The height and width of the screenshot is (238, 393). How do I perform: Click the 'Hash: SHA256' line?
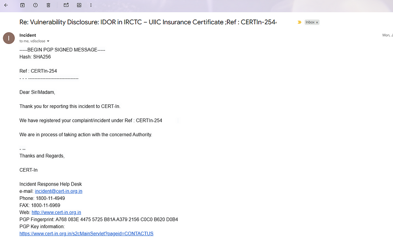pyautogui.click(x=35, y=57)
